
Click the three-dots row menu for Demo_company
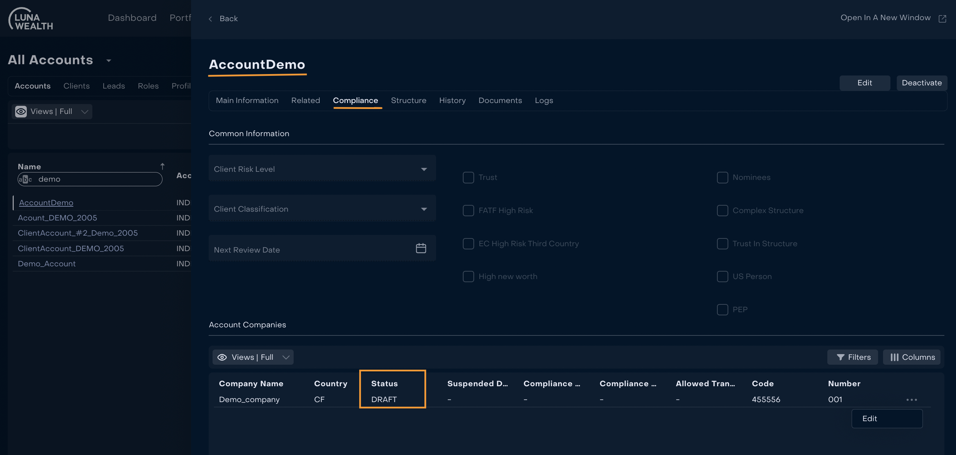tap(912, 400)
